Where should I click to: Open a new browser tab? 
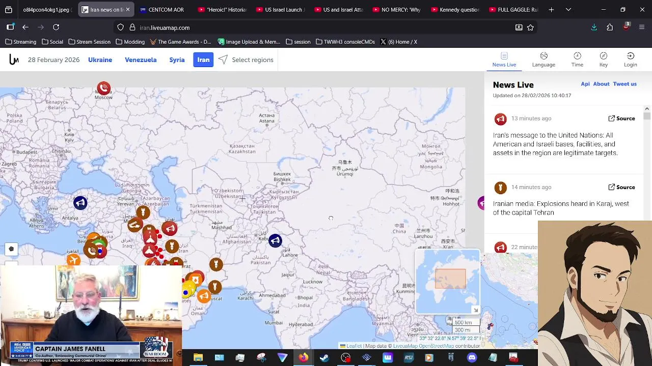pyautogui.click(x=551, y=10)
